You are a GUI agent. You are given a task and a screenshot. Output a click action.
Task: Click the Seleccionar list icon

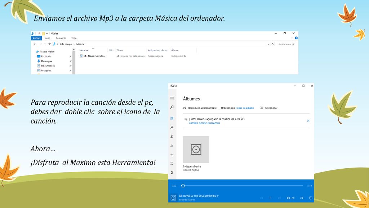[262, 108]
